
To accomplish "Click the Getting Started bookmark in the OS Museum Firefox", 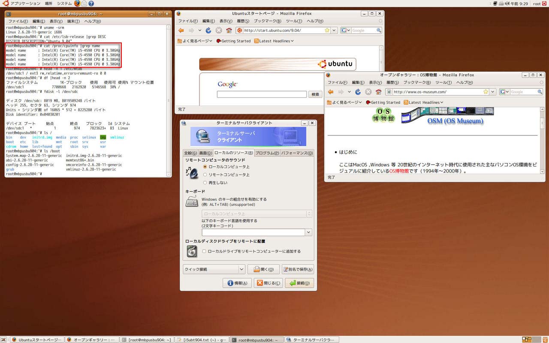I will pyautogui.click(x=383, y=102).
